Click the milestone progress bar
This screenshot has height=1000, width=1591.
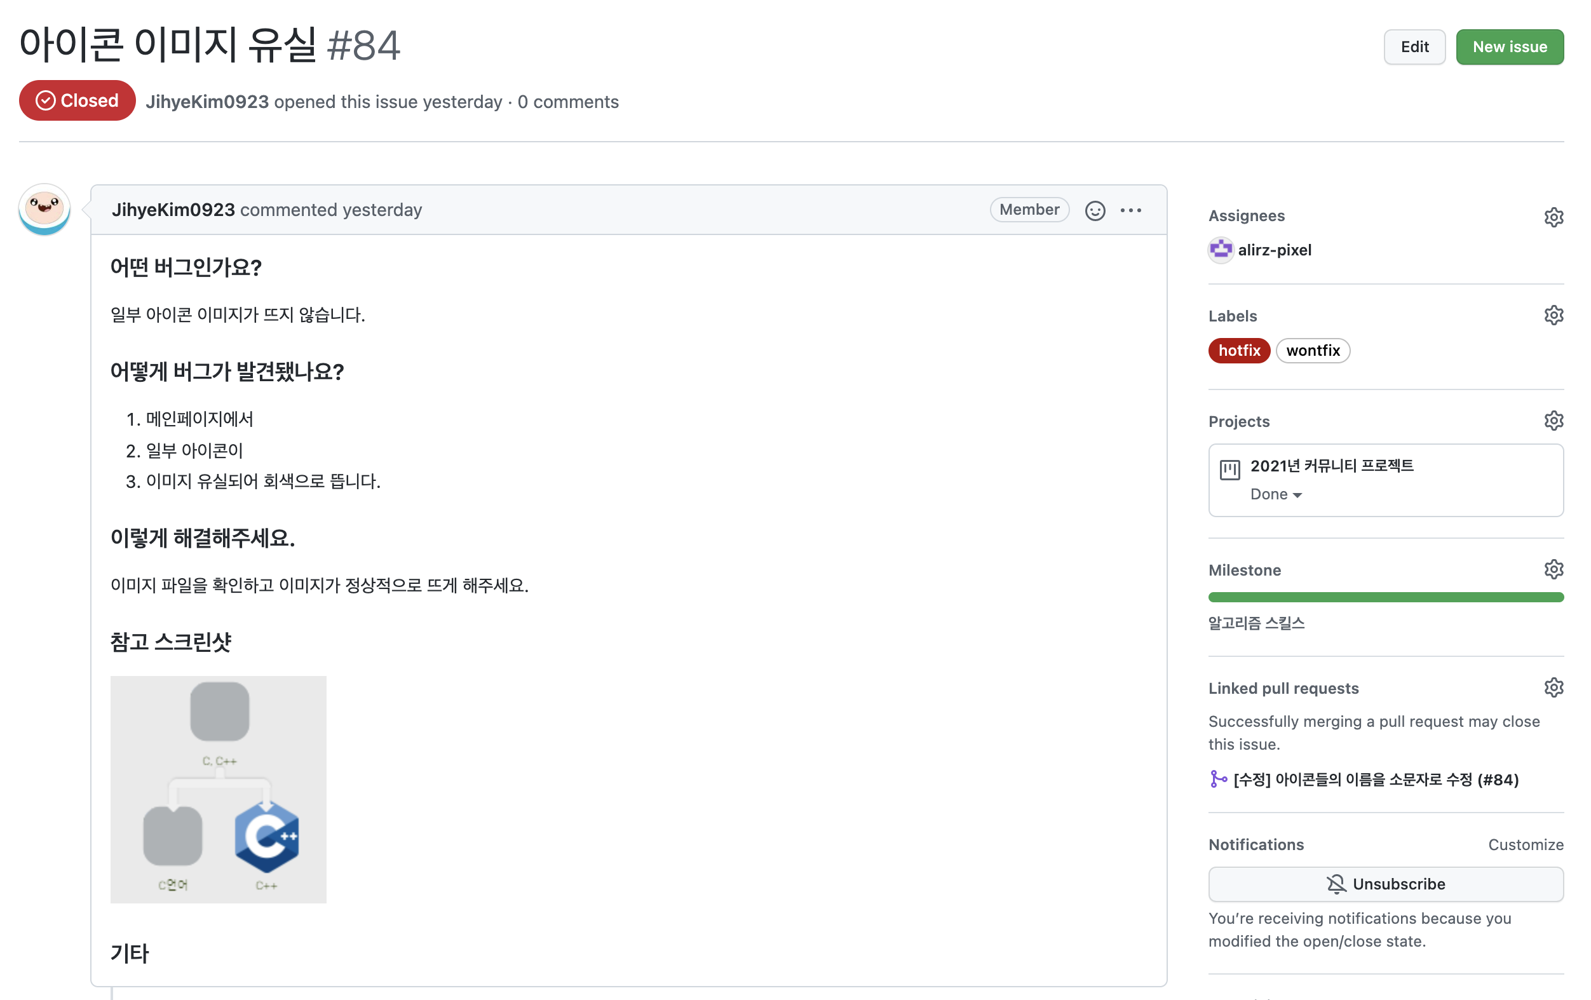[x=1386, y=597]
